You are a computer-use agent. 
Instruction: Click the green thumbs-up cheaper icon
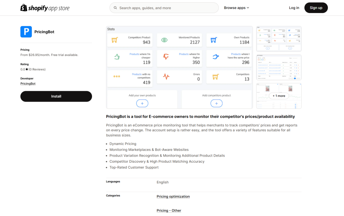(x=117, y=57)
